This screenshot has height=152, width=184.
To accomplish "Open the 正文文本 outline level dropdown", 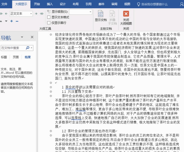I will point(31,14).
